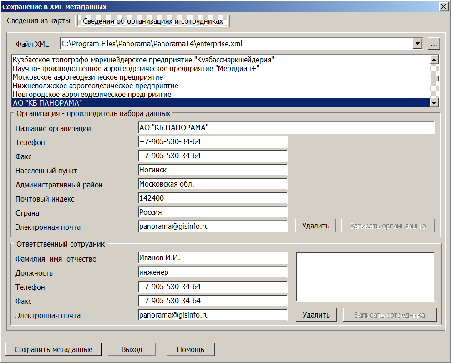
Task: Select "Московское аэрогеодезическое предприятие" in the list
Action: pos(88,77)
